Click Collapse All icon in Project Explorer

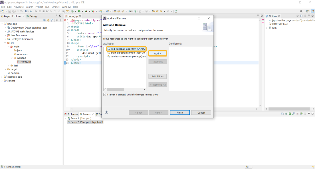pos(45,20)
